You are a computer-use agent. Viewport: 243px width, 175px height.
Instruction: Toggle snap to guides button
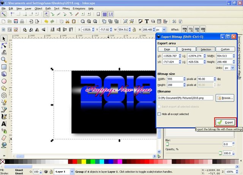point(111,14)
